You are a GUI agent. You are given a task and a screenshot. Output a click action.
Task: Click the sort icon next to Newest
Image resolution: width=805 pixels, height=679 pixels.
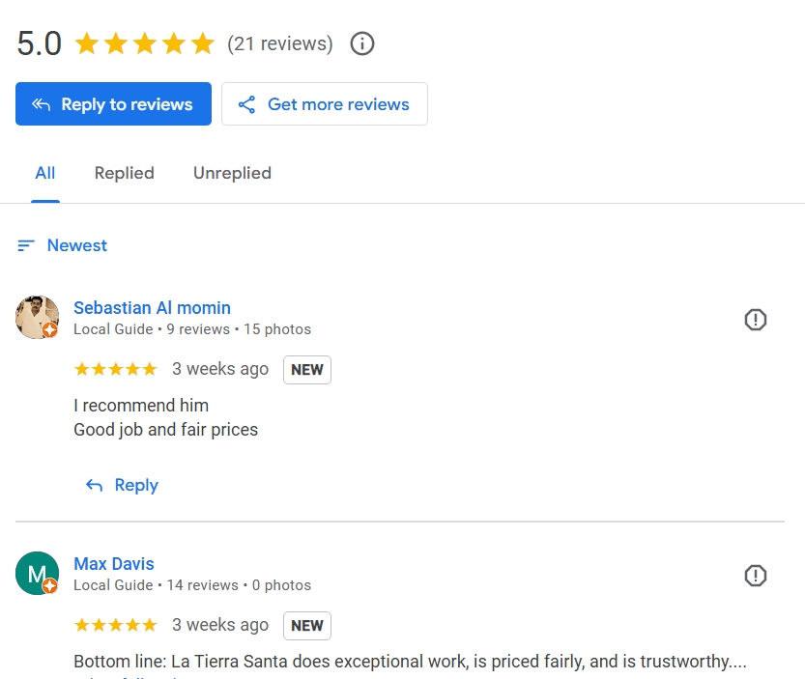[x=26, y=246]
